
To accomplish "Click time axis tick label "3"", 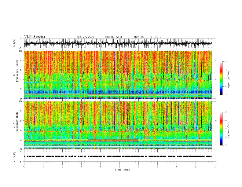I will click(81, 167).
